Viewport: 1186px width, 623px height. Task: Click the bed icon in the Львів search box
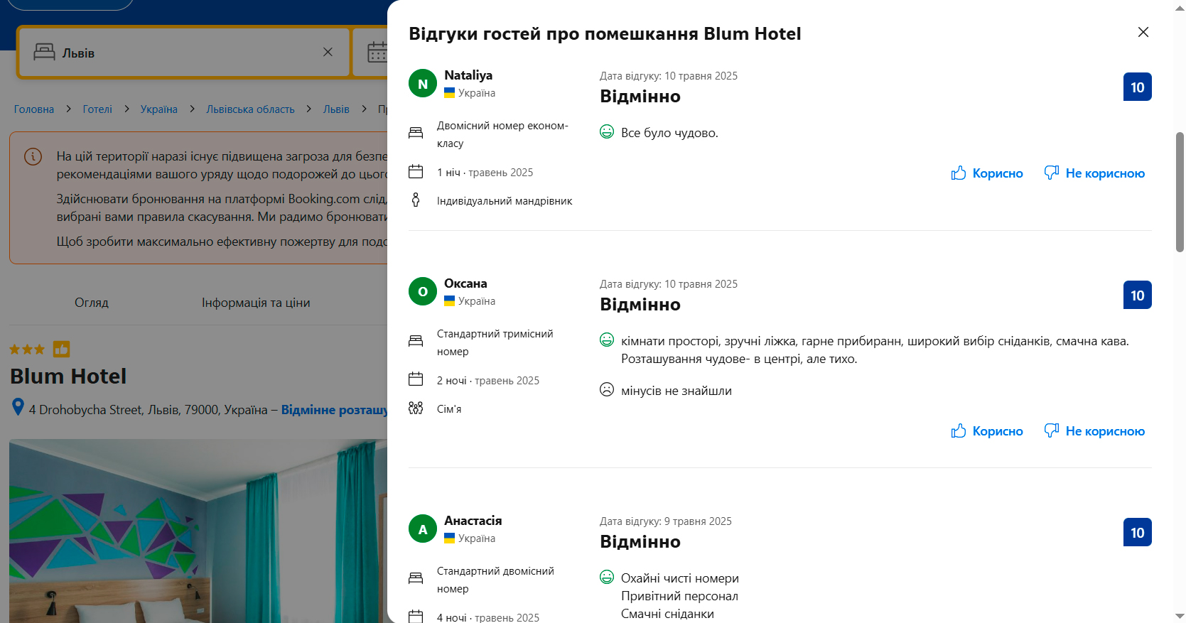44,52
